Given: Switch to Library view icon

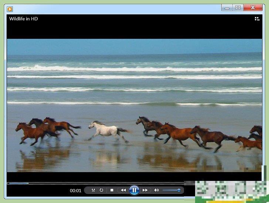Looking at the screenshot, I should (257, 19).
